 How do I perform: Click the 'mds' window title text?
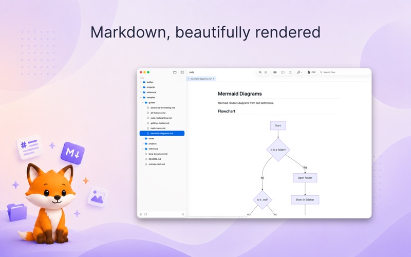[x=192, y=72]
